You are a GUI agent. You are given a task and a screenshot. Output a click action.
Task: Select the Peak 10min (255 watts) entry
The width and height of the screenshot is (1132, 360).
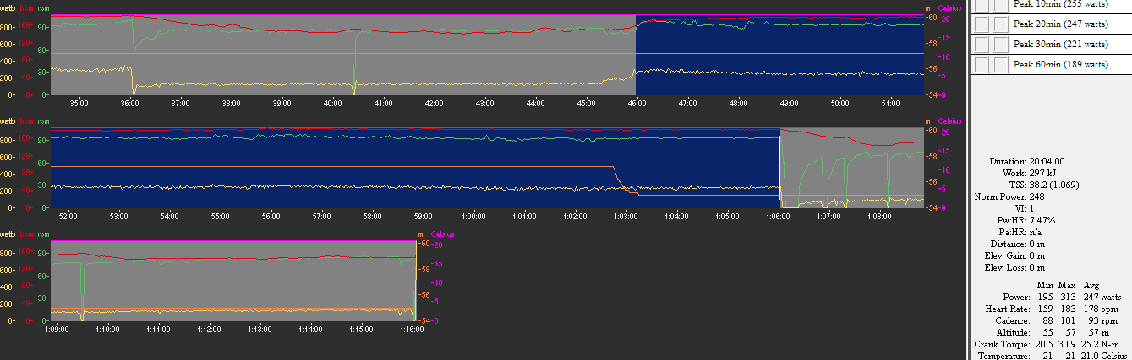[x=1060, y=4]
